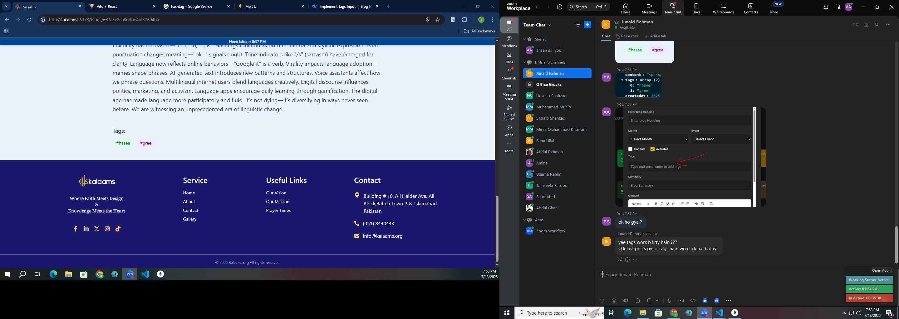Attach a file in composer
Image resolution: width=899 pixels, height=319 pixels.
tap(638, 301)
